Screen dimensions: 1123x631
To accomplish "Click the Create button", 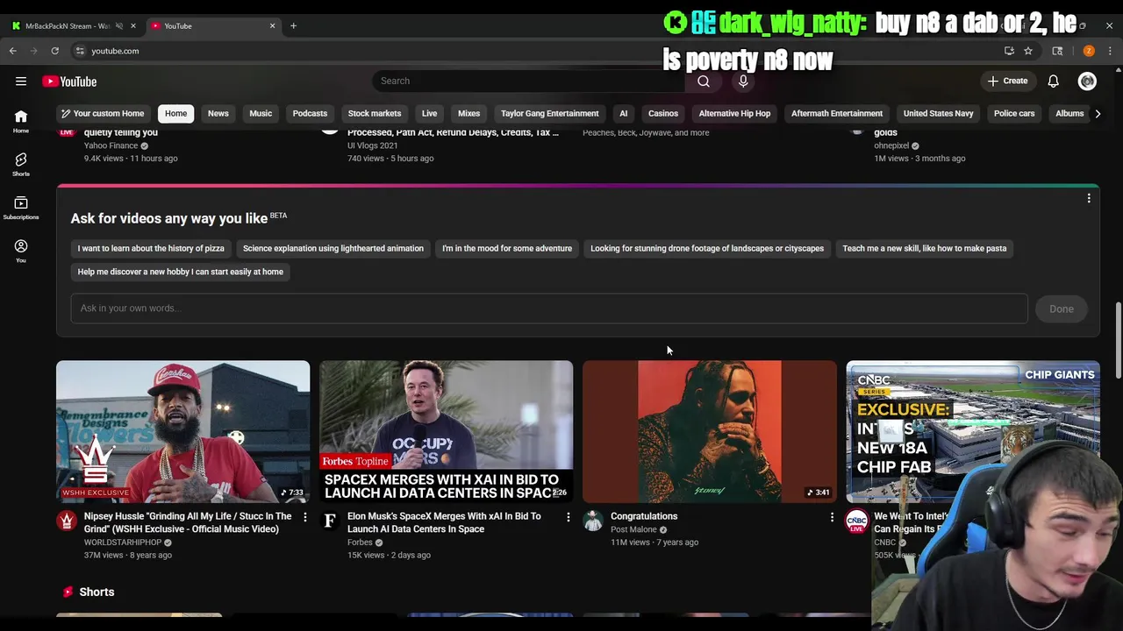I will [1007, 82].
